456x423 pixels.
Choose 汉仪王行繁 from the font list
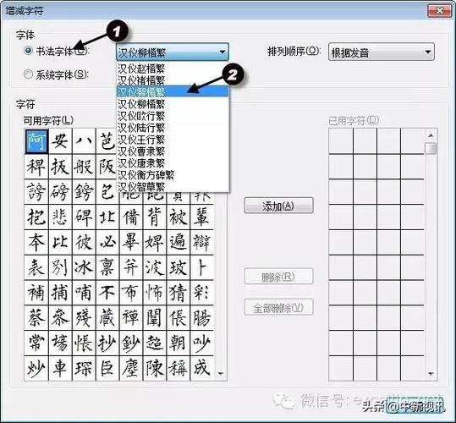pos(173,140)
